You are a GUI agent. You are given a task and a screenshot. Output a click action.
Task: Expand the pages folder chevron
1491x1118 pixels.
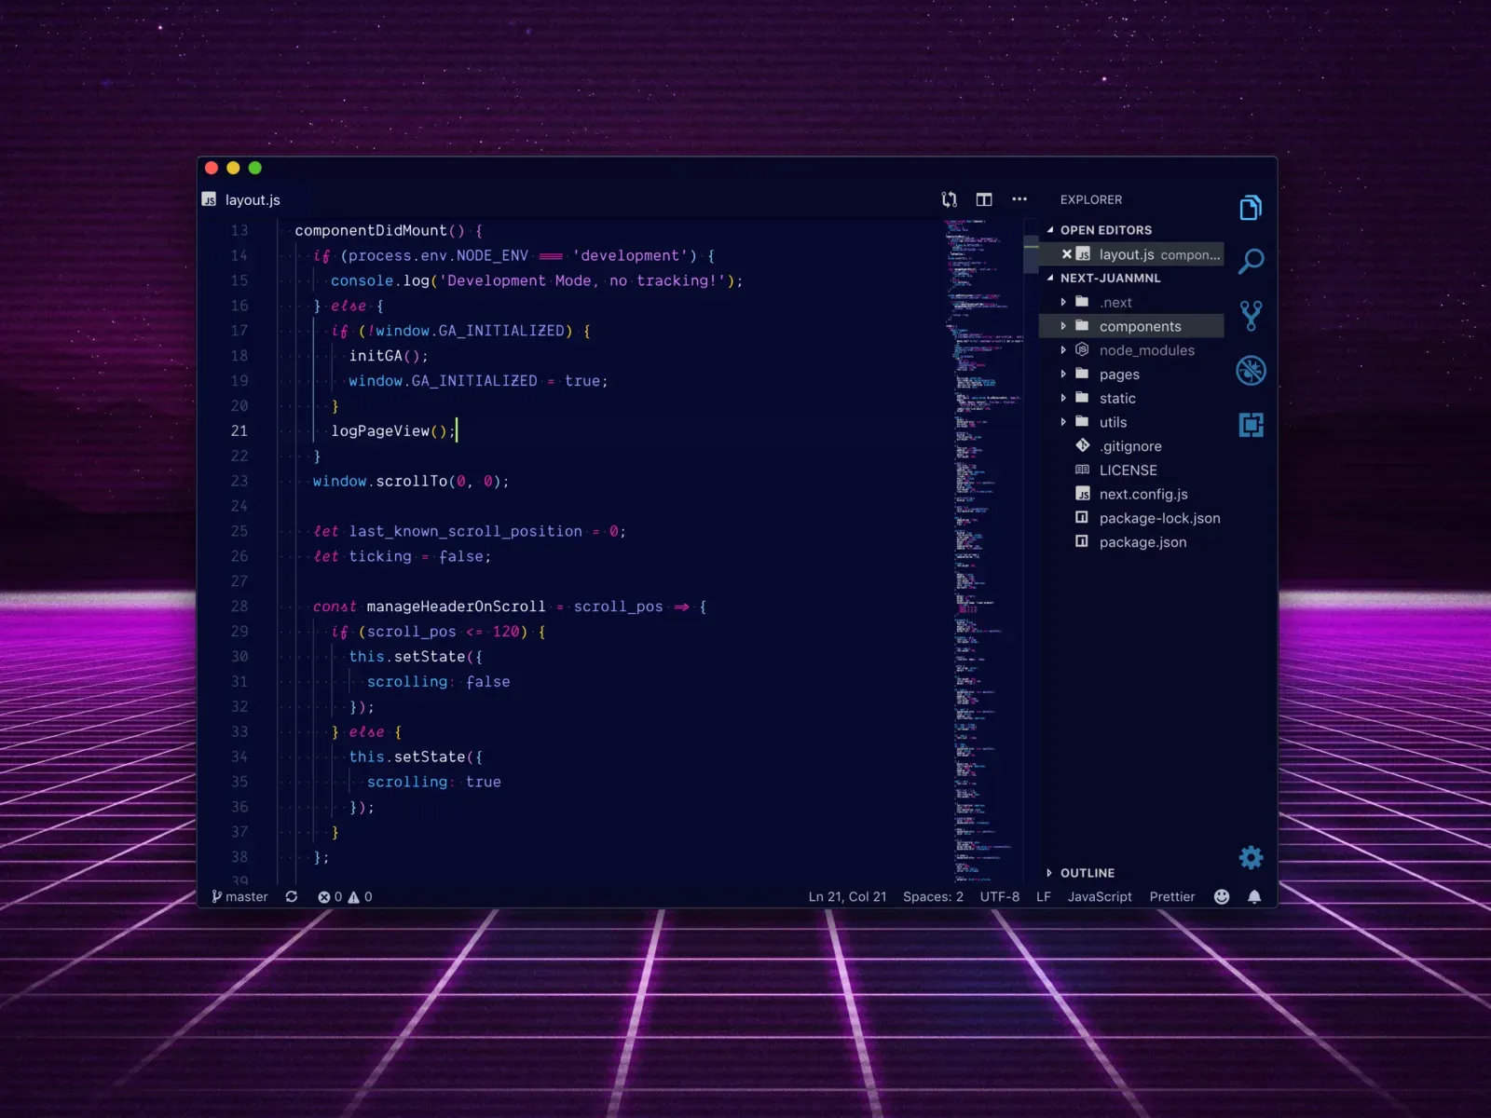(1065, 374)
